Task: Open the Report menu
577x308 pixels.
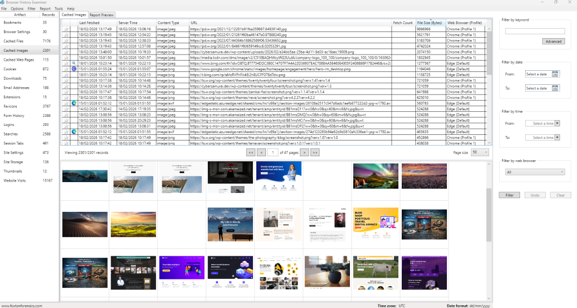Action: (x=45, y=9)
